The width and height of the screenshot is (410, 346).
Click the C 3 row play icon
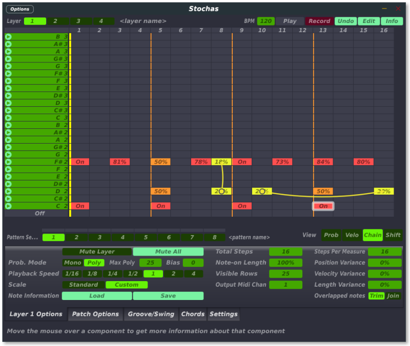8,118
